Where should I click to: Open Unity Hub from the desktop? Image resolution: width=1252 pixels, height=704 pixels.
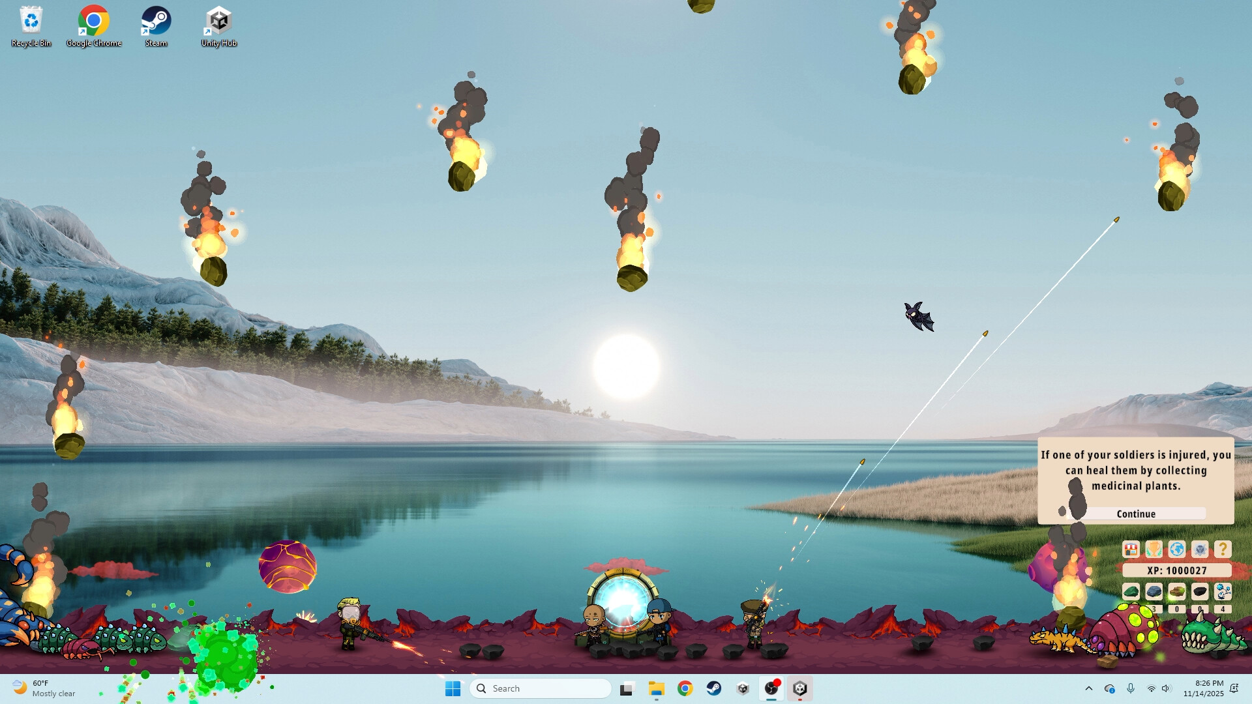click(218, 20)
